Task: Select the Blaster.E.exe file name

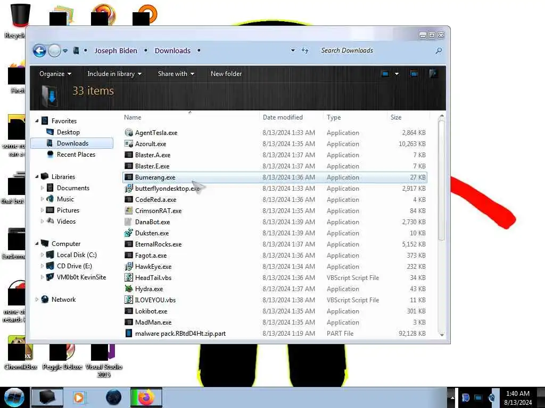Action: [152, 166]
